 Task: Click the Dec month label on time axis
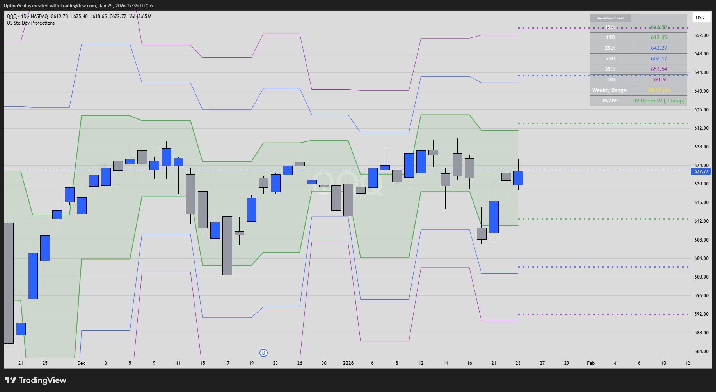coord(81,363)
